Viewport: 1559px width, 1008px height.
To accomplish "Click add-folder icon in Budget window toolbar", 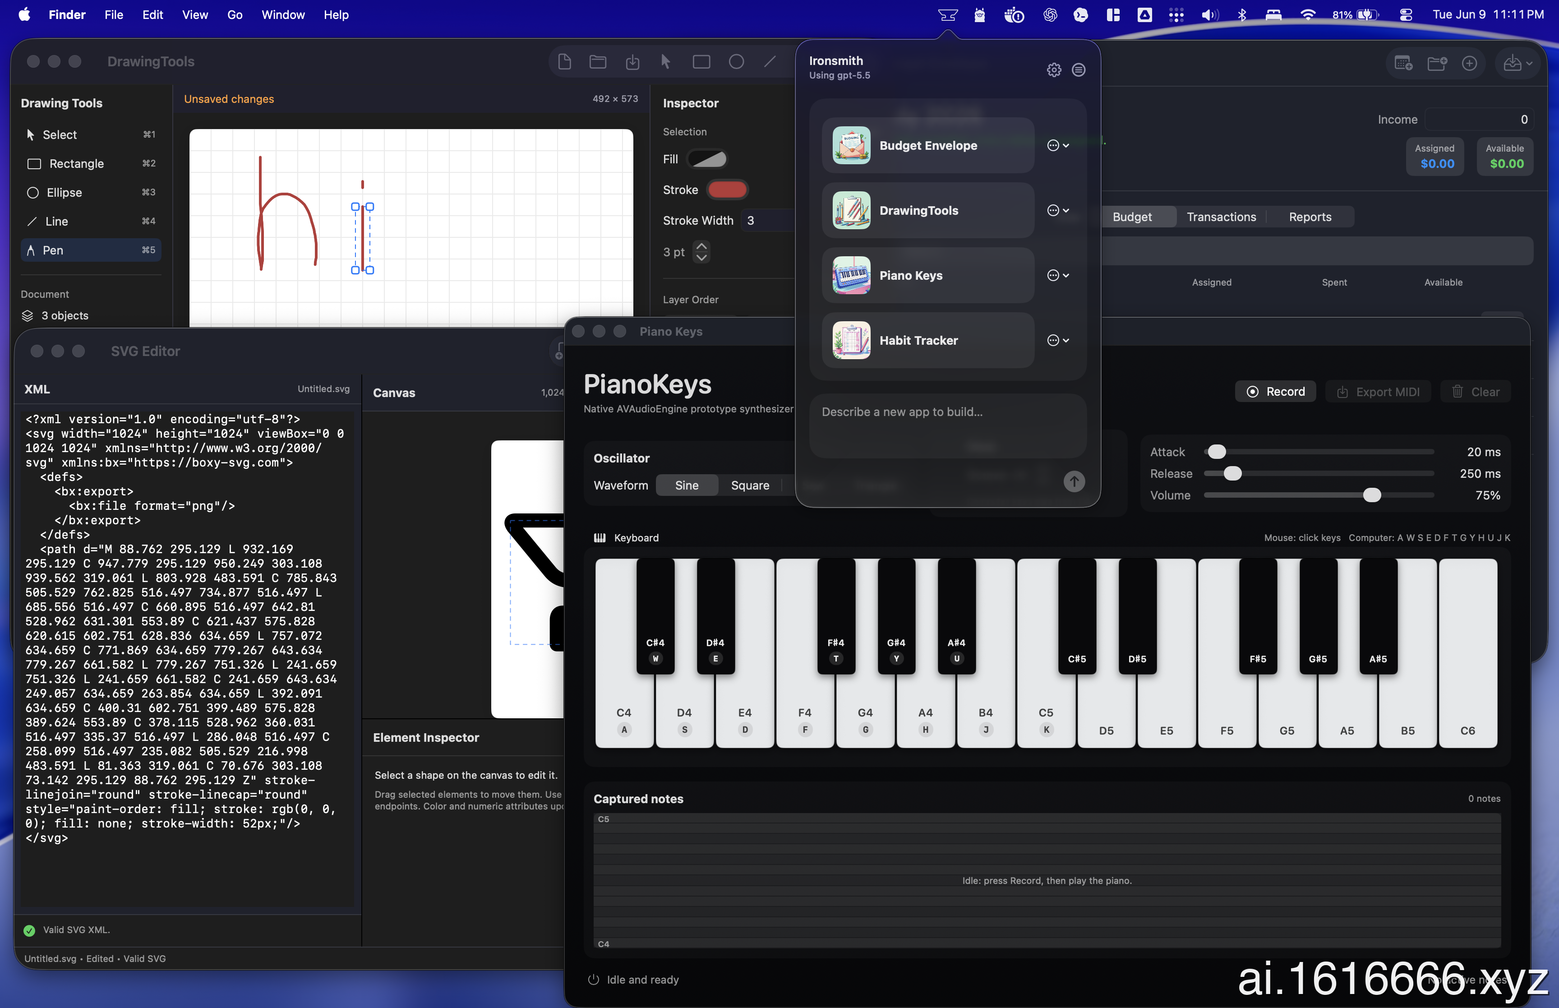I will click(x=1437, y=63).
